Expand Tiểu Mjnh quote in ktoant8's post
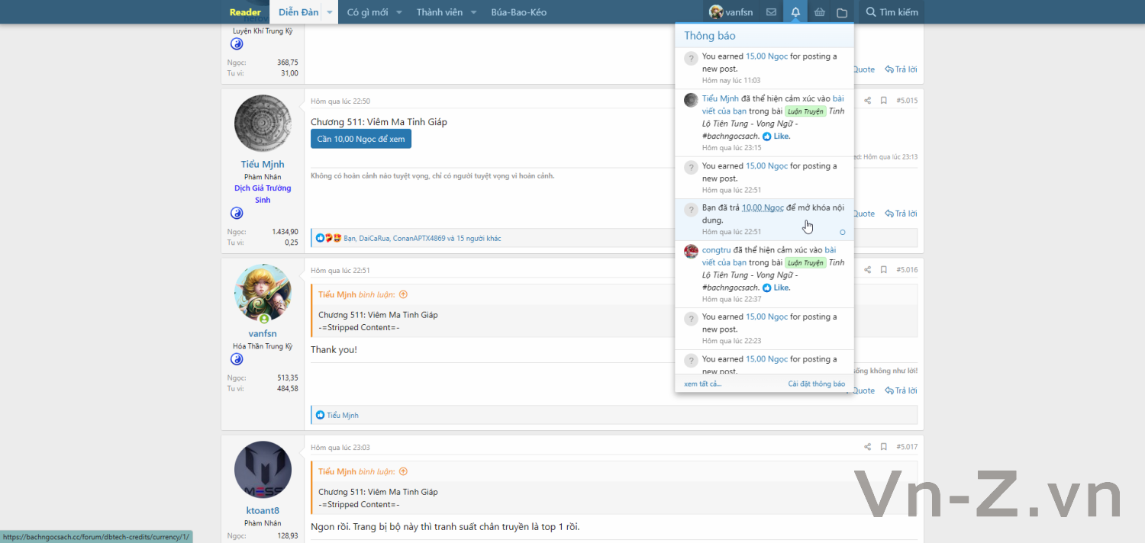This screenshot has height=543, width=1145. 403,471
